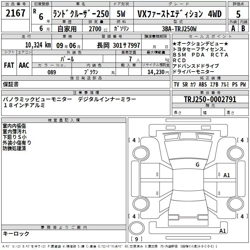This screenshot has height=250, width=250.
Task: Click seating capacity 7人
Action: [134, 59]
